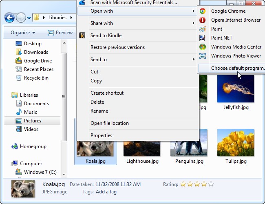Click the Google Drive icon

19,60
